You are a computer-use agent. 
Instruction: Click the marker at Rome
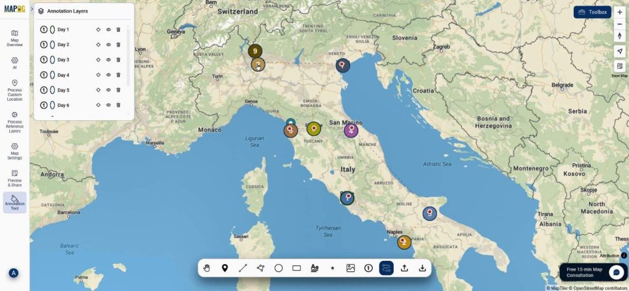click(x=347, y=198)
